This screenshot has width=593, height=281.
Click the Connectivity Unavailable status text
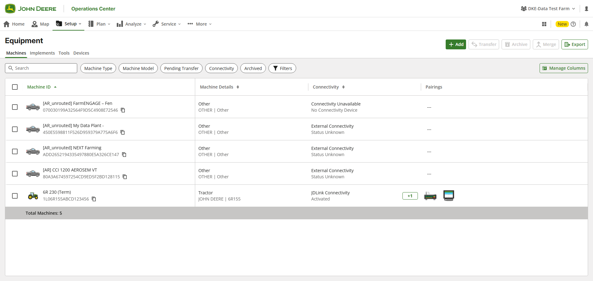(336, 104)
